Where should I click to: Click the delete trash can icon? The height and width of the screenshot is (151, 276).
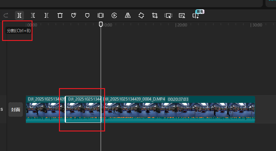point(60,15)
